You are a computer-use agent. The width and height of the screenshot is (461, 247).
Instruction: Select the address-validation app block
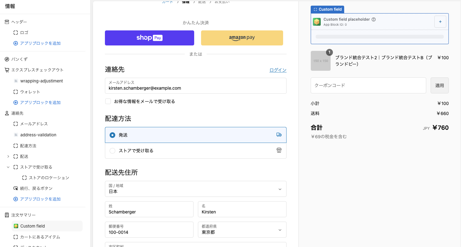click(38, 135)
